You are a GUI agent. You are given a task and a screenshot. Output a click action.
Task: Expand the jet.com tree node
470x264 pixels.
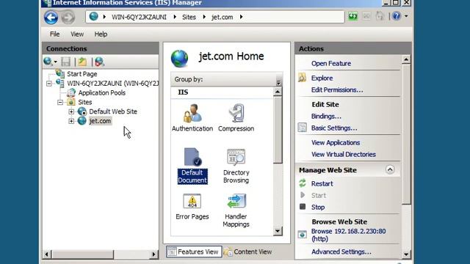click(x=71, y=121)
